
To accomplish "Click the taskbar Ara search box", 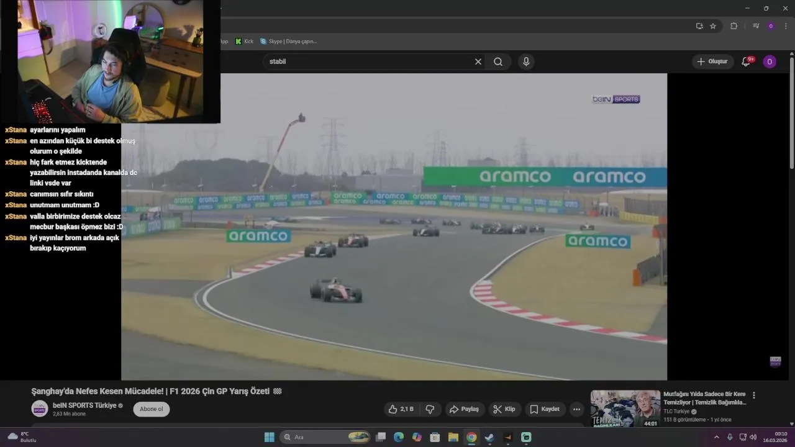I will [x=325, y=437].
